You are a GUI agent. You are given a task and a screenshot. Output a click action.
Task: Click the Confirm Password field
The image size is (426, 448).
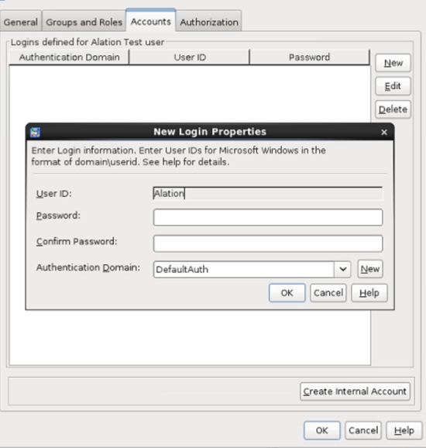pyautogui.click(x=268, y=243)
